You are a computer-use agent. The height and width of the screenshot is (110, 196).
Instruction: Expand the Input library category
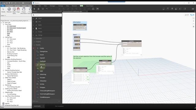pyautogui.click(x=33, y=18)
